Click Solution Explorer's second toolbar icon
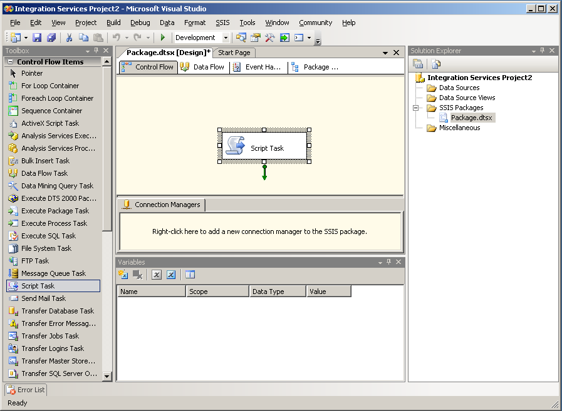The height and width of the screenshot is (411, 562). pos(435,64)
